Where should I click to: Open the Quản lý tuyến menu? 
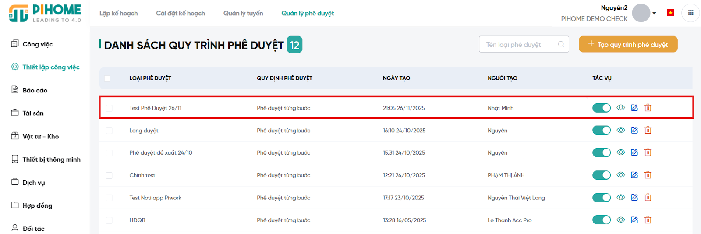click(x=243, y=13)
